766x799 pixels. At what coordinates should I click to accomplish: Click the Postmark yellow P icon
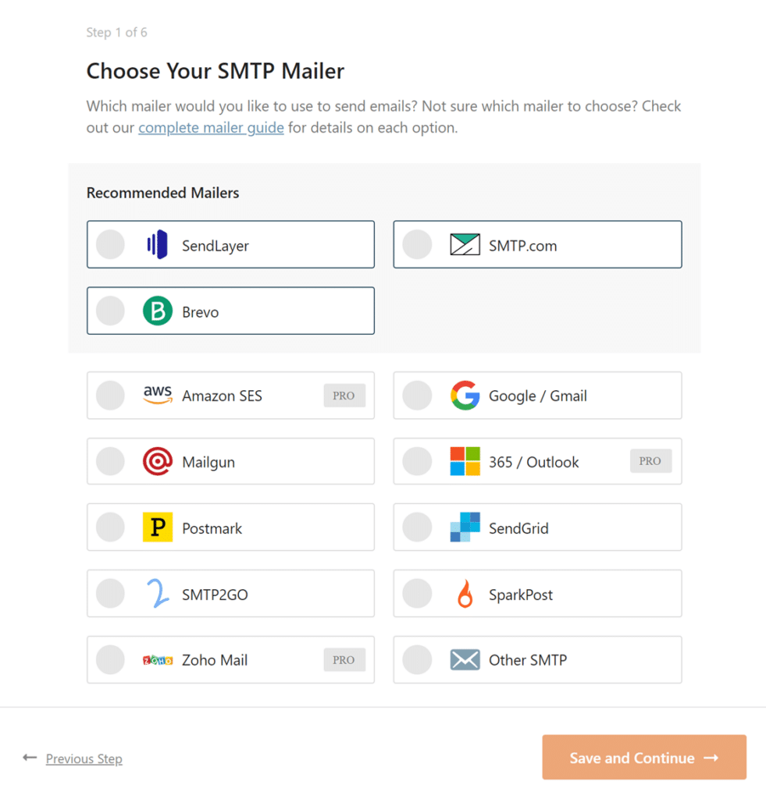(158, 527)
